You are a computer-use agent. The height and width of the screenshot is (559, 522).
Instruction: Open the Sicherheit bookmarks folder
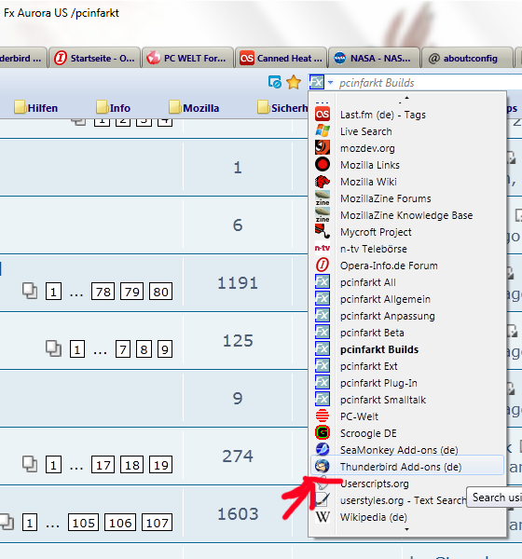pyautogui.click(x=282, y=107)
